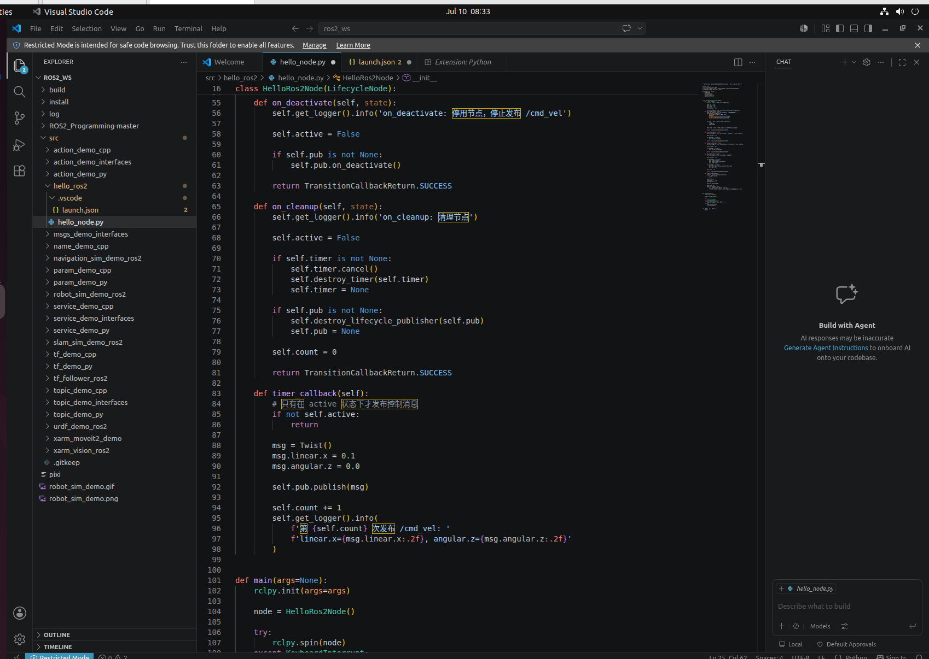Open the clock showing Jul 10 08:33
Image resolution: width=929 pixels, height=659 pixels.
point(468,11)
